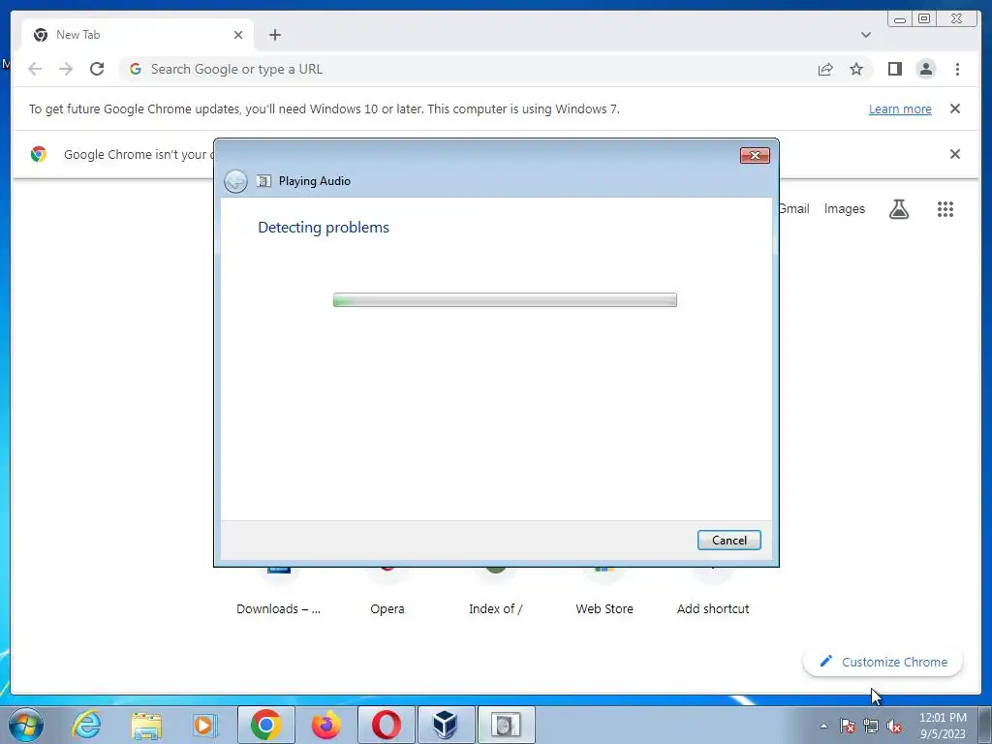Open the Images link
This screenshot has width=992, height=744.
pyautogui.click(x=844, y=209)
